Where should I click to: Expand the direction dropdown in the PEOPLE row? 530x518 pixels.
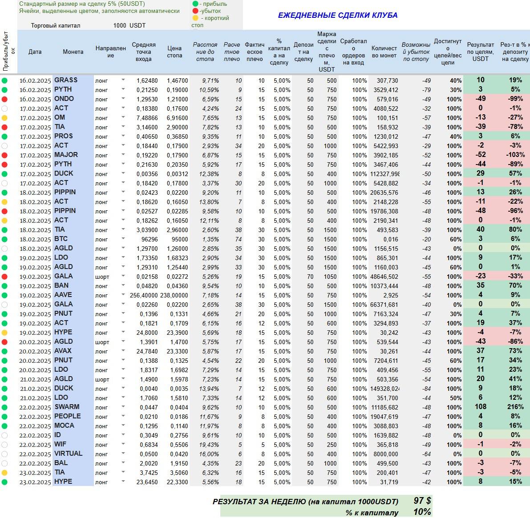click(x=123, y=416)
